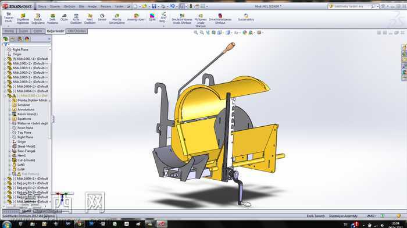Viewport: 407px width, 228px height.
Task: Click the Save icon in top toolbar
Action: click(x=154, y=6)
